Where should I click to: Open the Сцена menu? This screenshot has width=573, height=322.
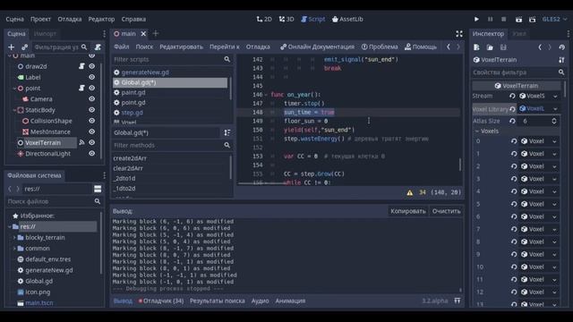pyautogui.click(x=14, y=19)
